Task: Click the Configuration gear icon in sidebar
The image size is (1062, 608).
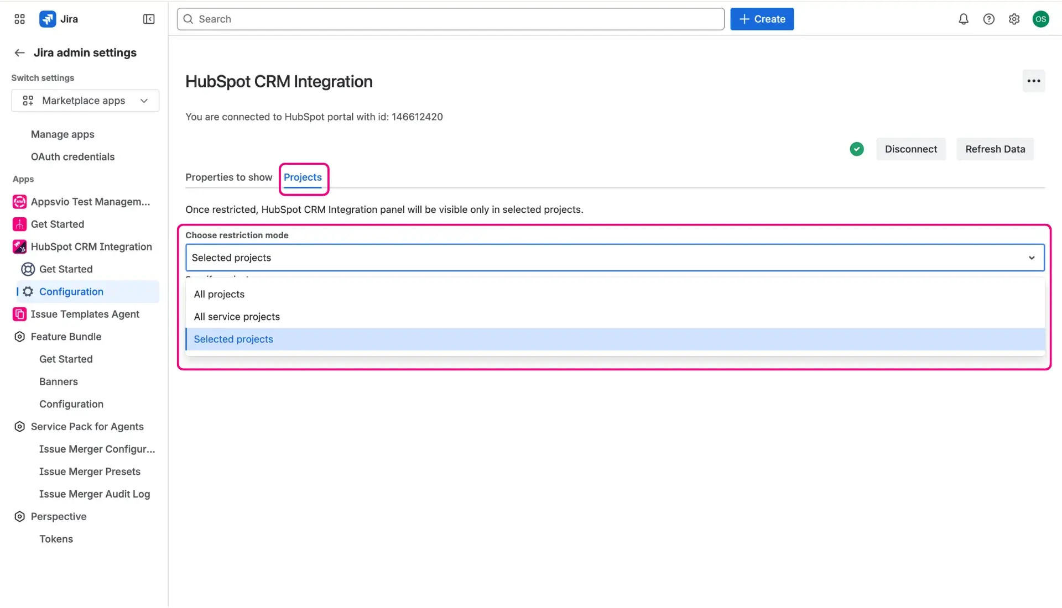Action: (x=28, y=291)
